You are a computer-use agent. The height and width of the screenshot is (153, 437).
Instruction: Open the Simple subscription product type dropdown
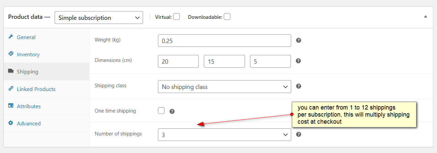tap(99, 18)
